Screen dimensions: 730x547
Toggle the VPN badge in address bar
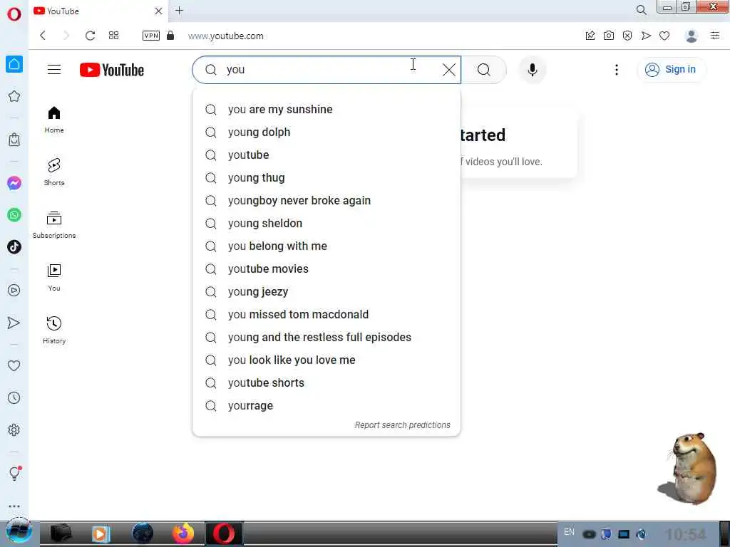[x=151, y=36]
